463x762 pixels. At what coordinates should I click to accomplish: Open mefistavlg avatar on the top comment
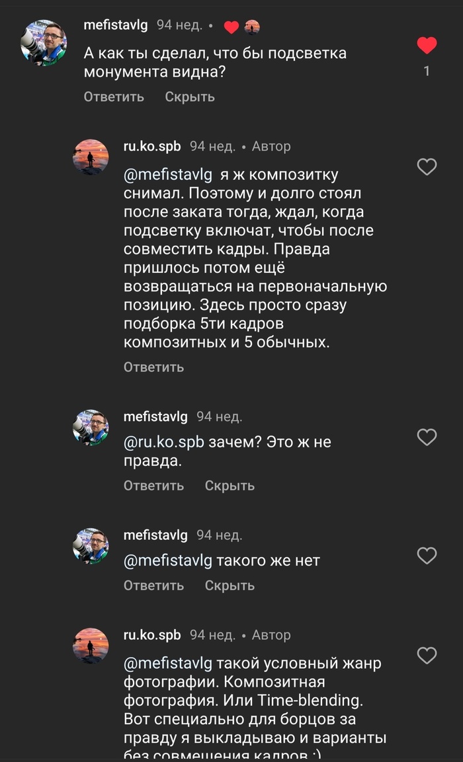pyautogui.click(x=44, y=42)
